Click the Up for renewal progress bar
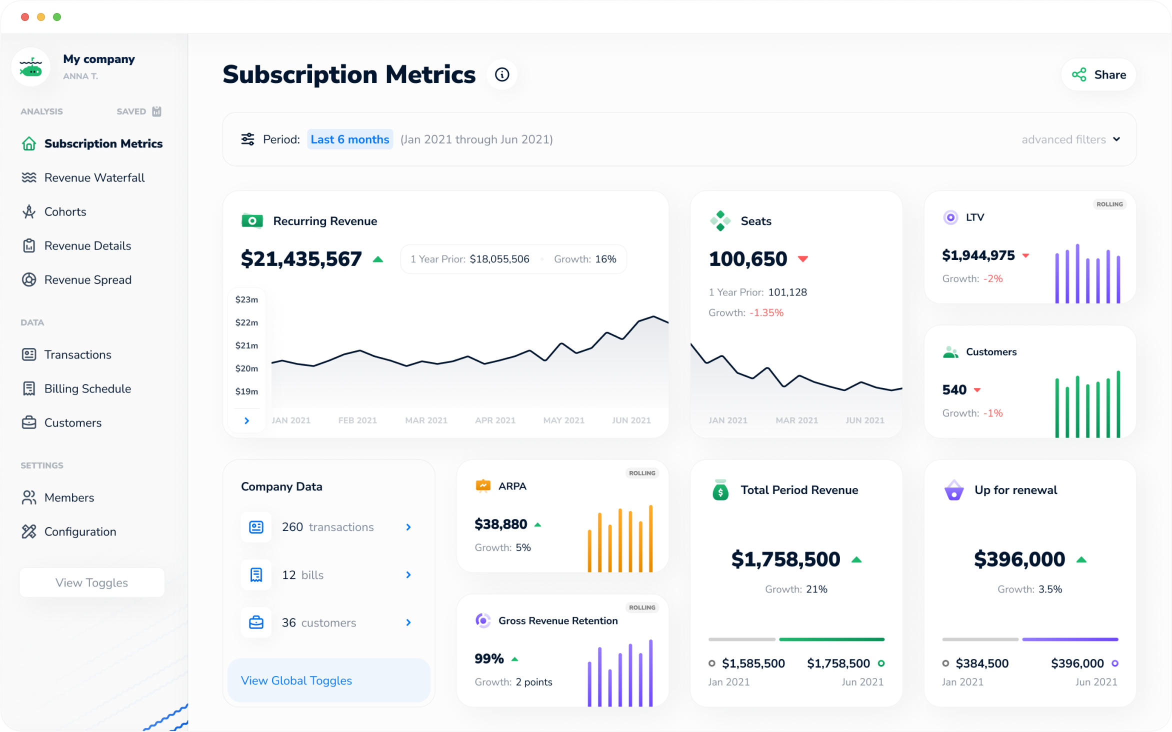This screenshot has width=1172, height=732. tap(1029, 639)
